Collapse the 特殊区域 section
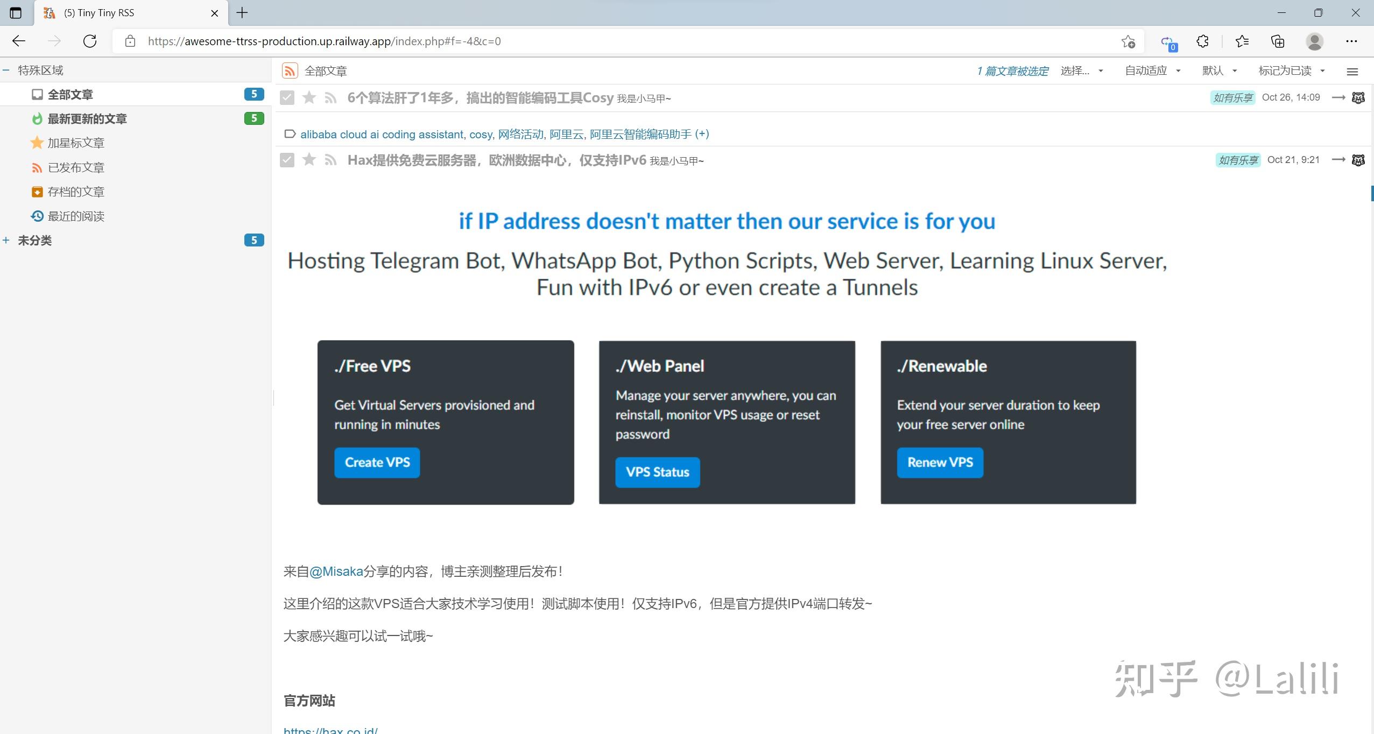This screenshot has width=1374, height=734. pyautogui.click(x=6, y=69)
